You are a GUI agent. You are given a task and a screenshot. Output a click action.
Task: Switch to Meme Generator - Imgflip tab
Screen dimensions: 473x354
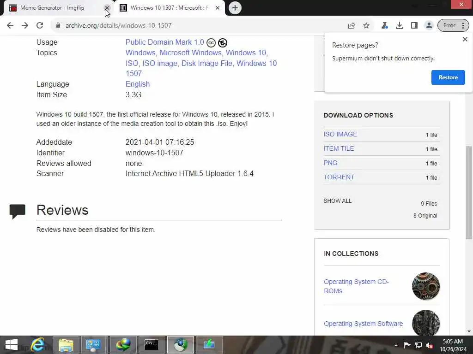52,8
